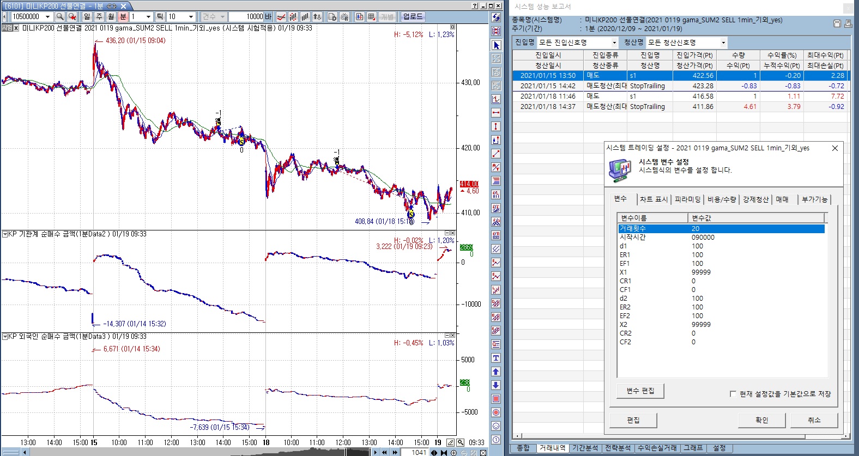Click the 변수 편집 button
Viewport: 859px width, 456px height.
point(640,391)
